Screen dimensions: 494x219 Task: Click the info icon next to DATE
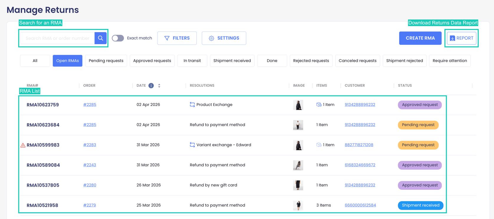151,86
